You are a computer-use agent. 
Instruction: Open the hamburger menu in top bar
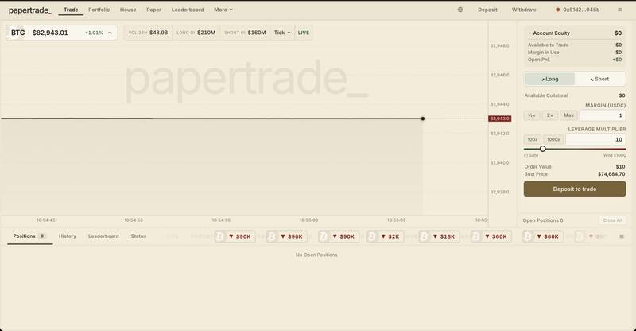[620, 10]
